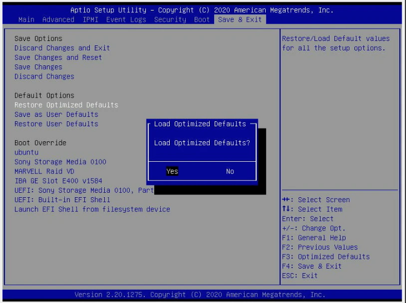Click the Version 2.20.1275 footer text

click(200, 295)
